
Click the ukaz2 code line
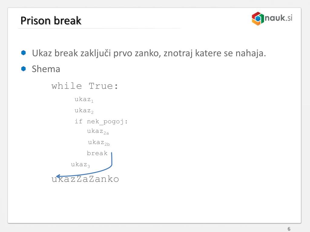click(84, 111)
